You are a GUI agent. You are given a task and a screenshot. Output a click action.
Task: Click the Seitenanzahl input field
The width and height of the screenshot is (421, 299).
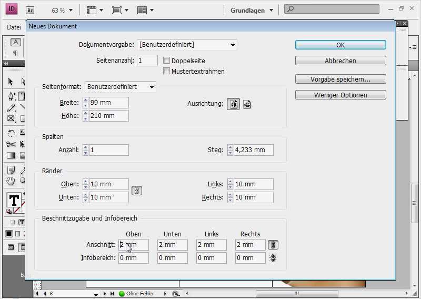[x=147, y=61]
